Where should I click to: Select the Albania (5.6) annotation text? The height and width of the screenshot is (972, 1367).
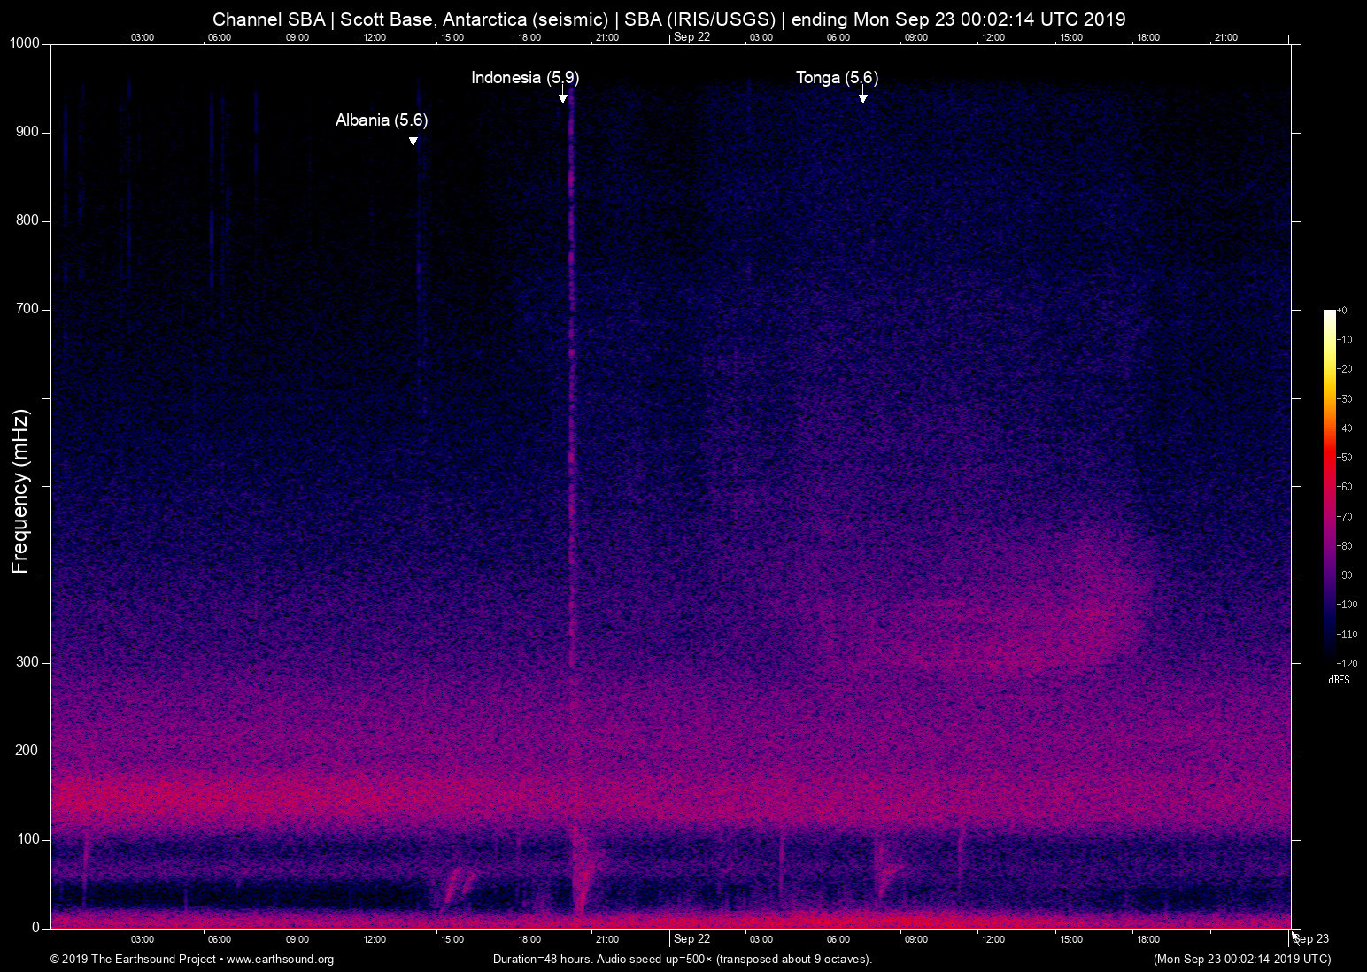[x=382, y=120]
